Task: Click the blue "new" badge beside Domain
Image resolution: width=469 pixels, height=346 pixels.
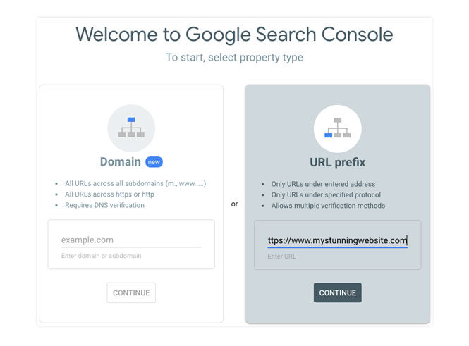Action: point(154,162)
